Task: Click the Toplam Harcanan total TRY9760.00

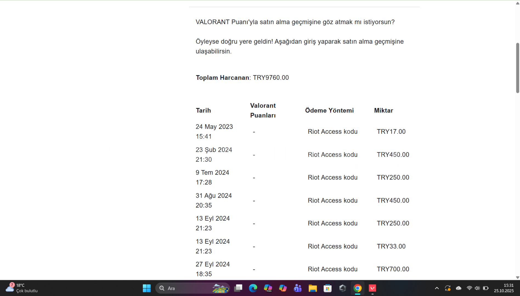Action: point(242,78)
